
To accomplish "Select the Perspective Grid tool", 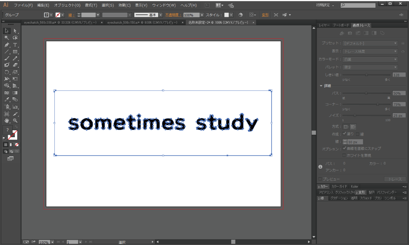I will pyautogui.click(x=15, y=85).
